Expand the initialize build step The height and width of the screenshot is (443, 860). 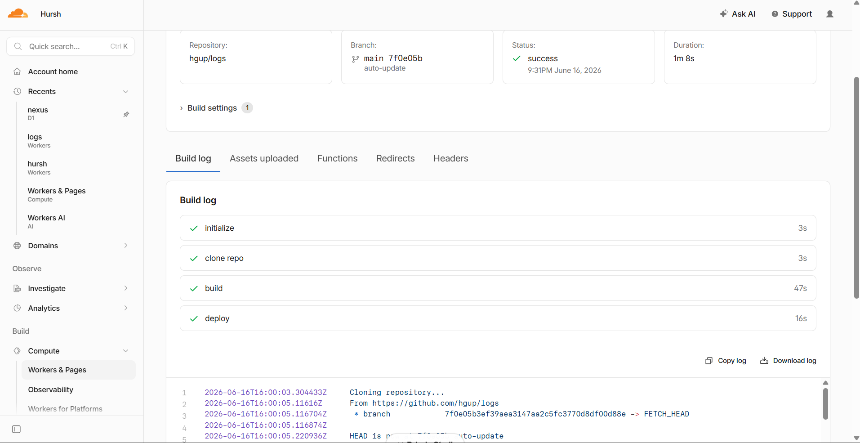(x=498, y=228)
